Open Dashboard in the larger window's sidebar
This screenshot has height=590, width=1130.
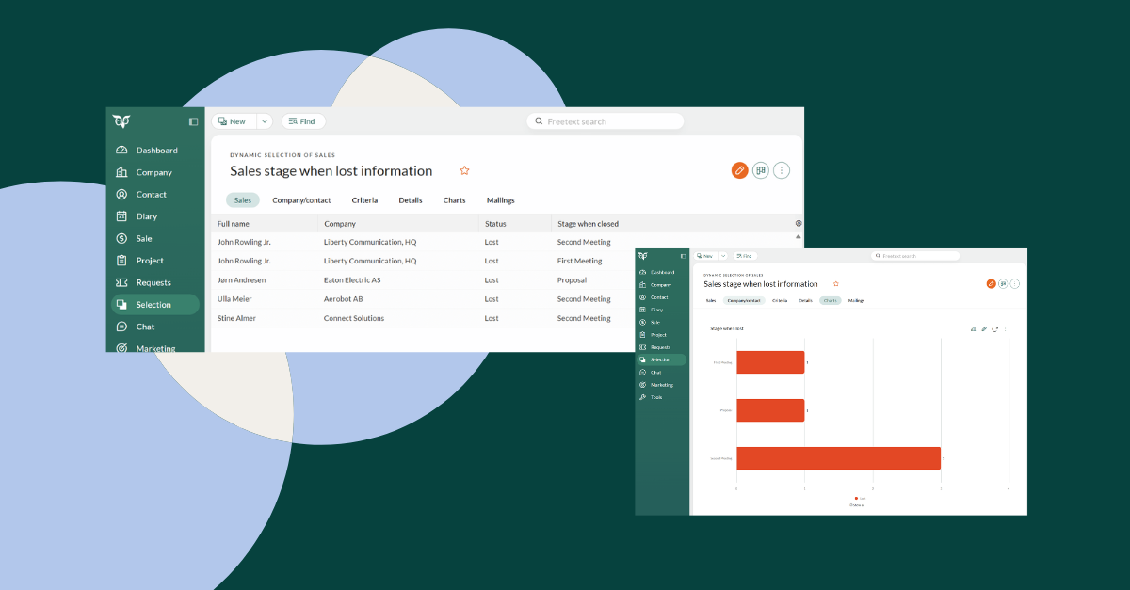(155, 151)
